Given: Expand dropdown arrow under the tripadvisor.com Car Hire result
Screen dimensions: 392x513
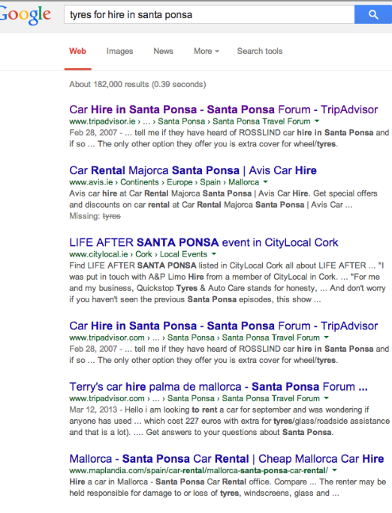Looking at the screenshot, I should coord(326,337).
